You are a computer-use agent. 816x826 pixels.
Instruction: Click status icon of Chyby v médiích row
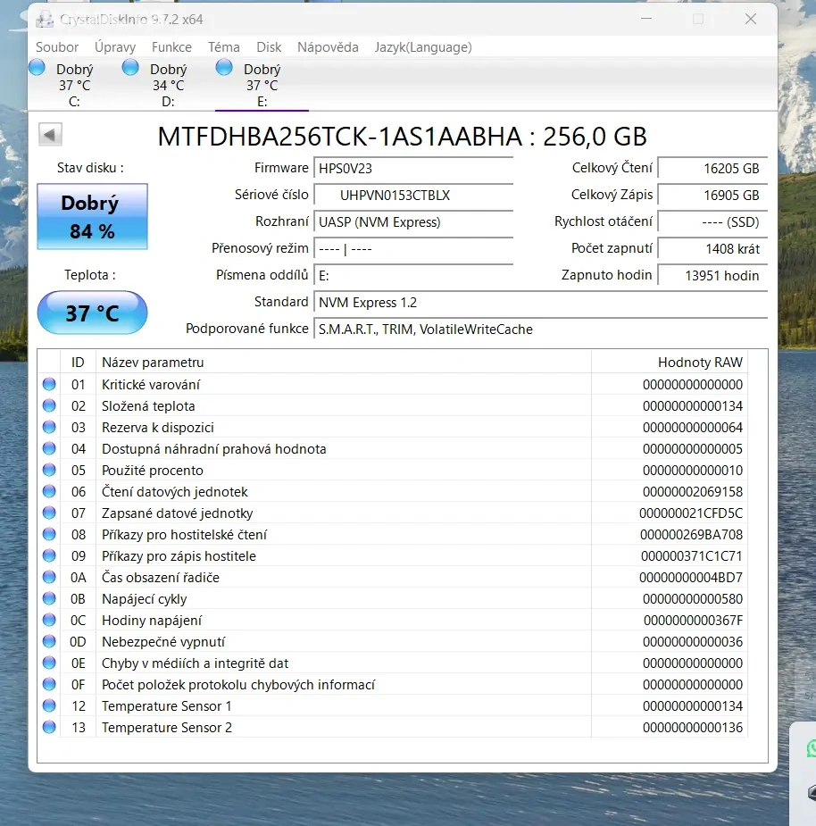coord(49,663)
